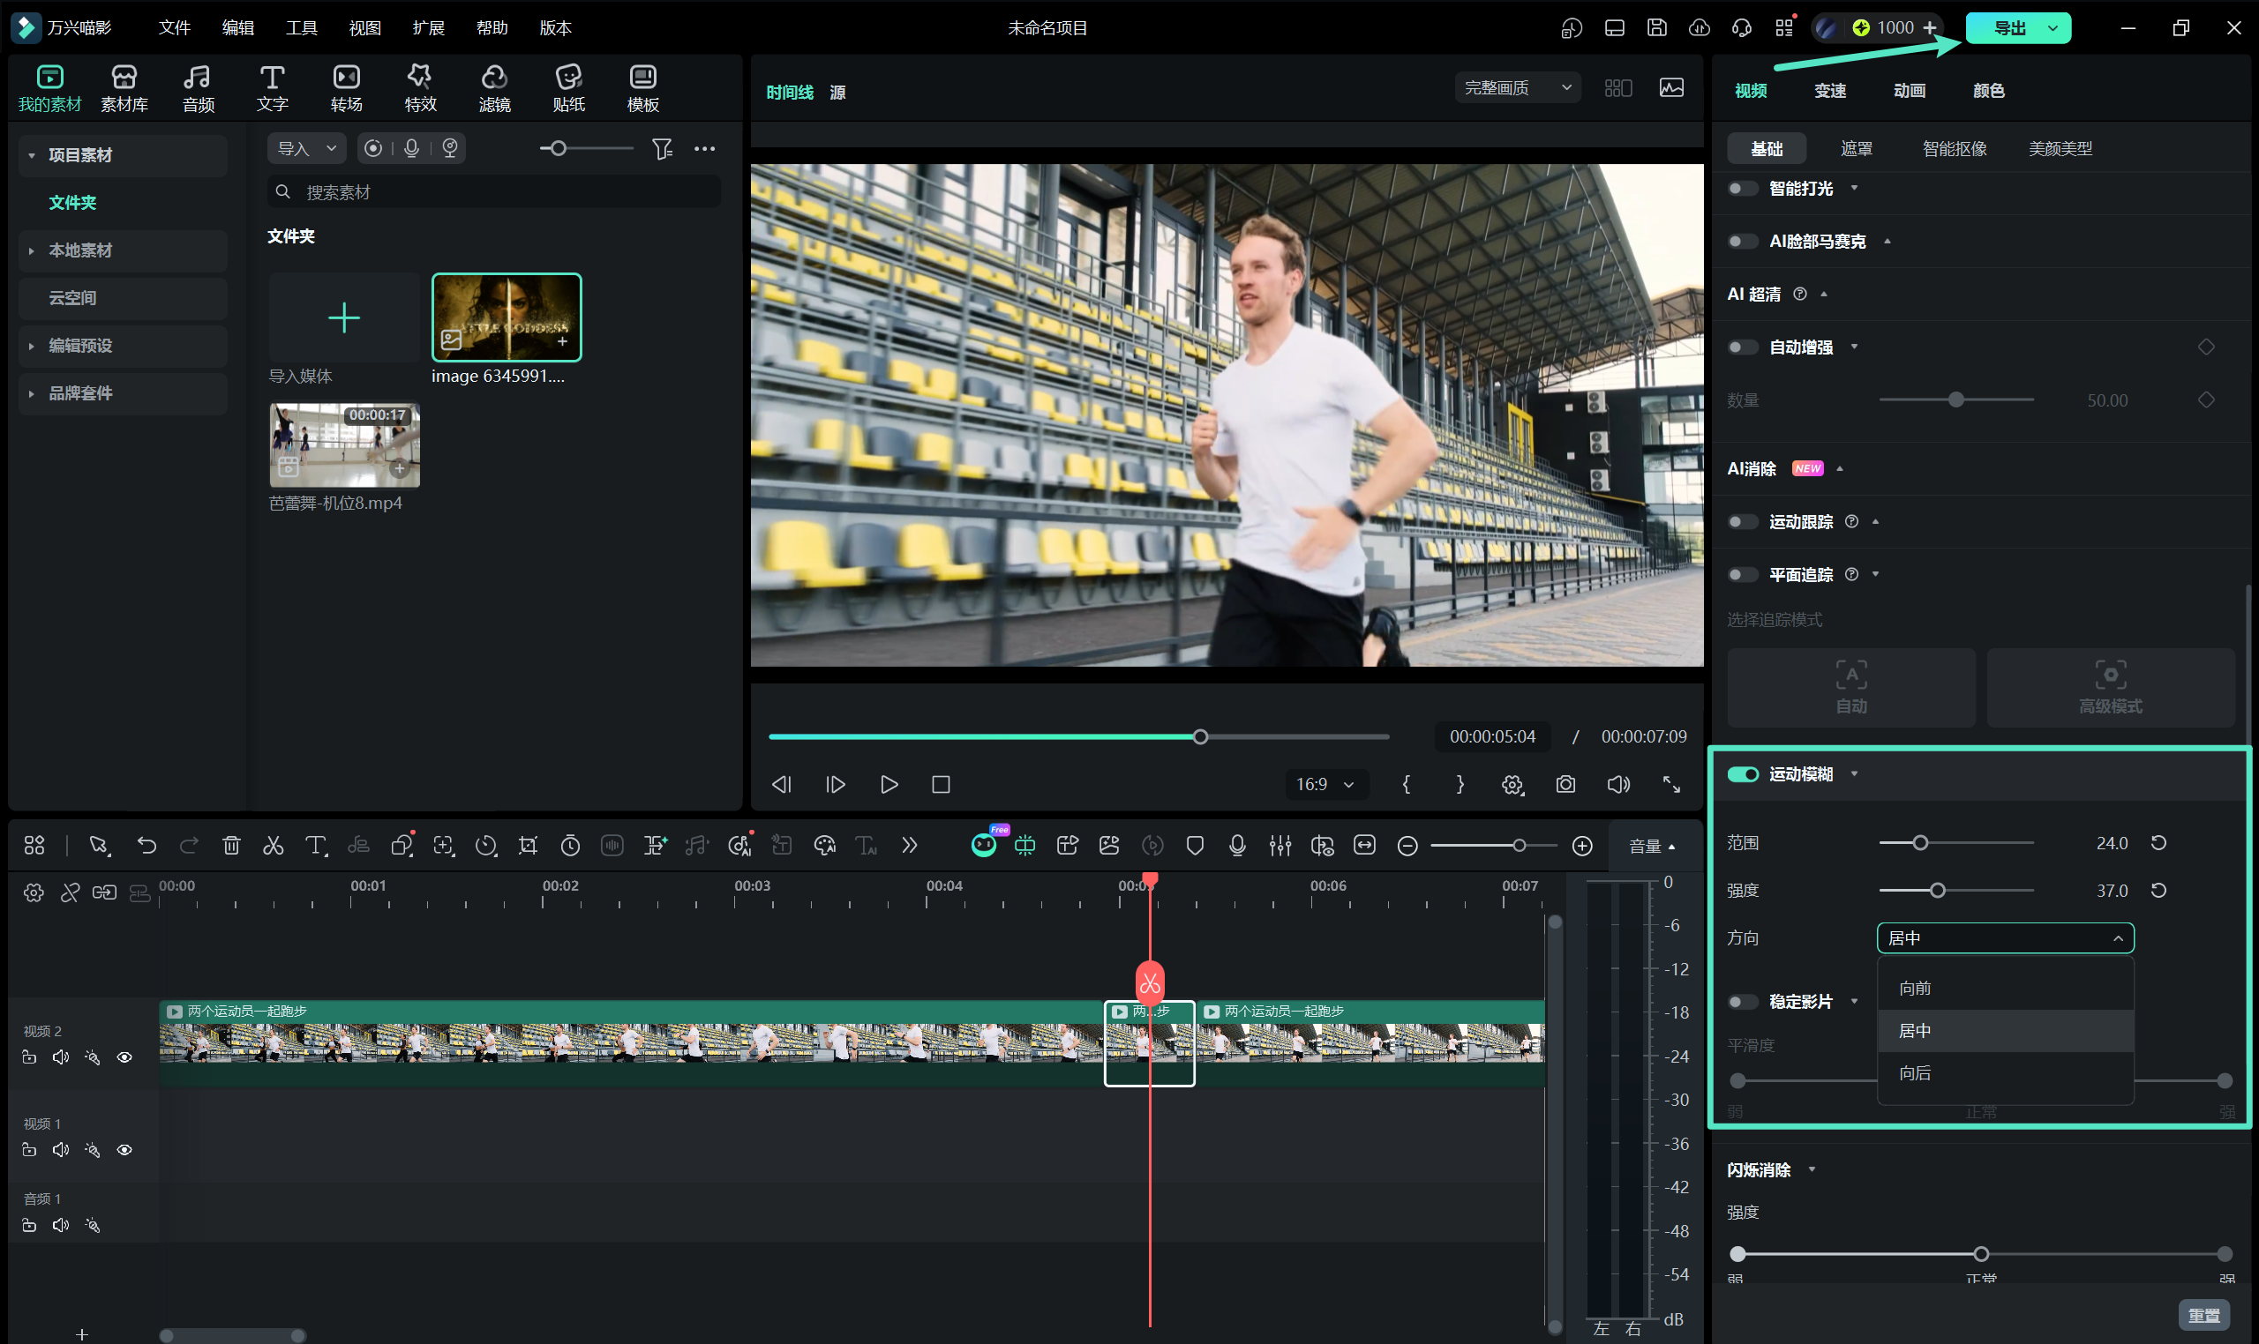Open the 特效 effects panel

pyautogui.click(x=420, y=89)
